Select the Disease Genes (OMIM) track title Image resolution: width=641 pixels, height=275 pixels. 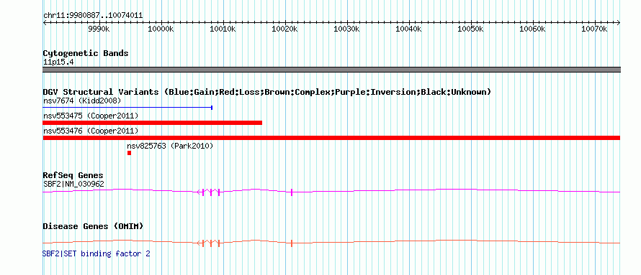pos(93,226)
